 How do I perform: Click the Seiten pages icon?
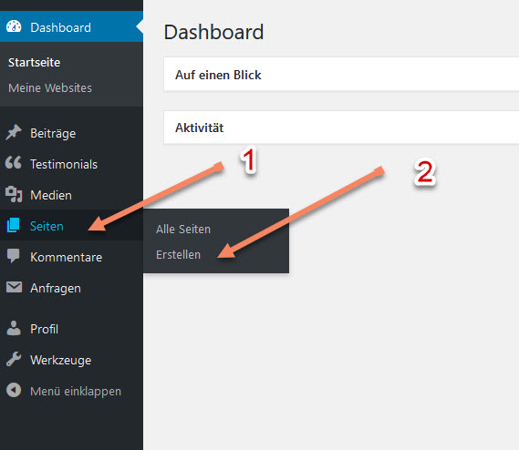point(14,225)
